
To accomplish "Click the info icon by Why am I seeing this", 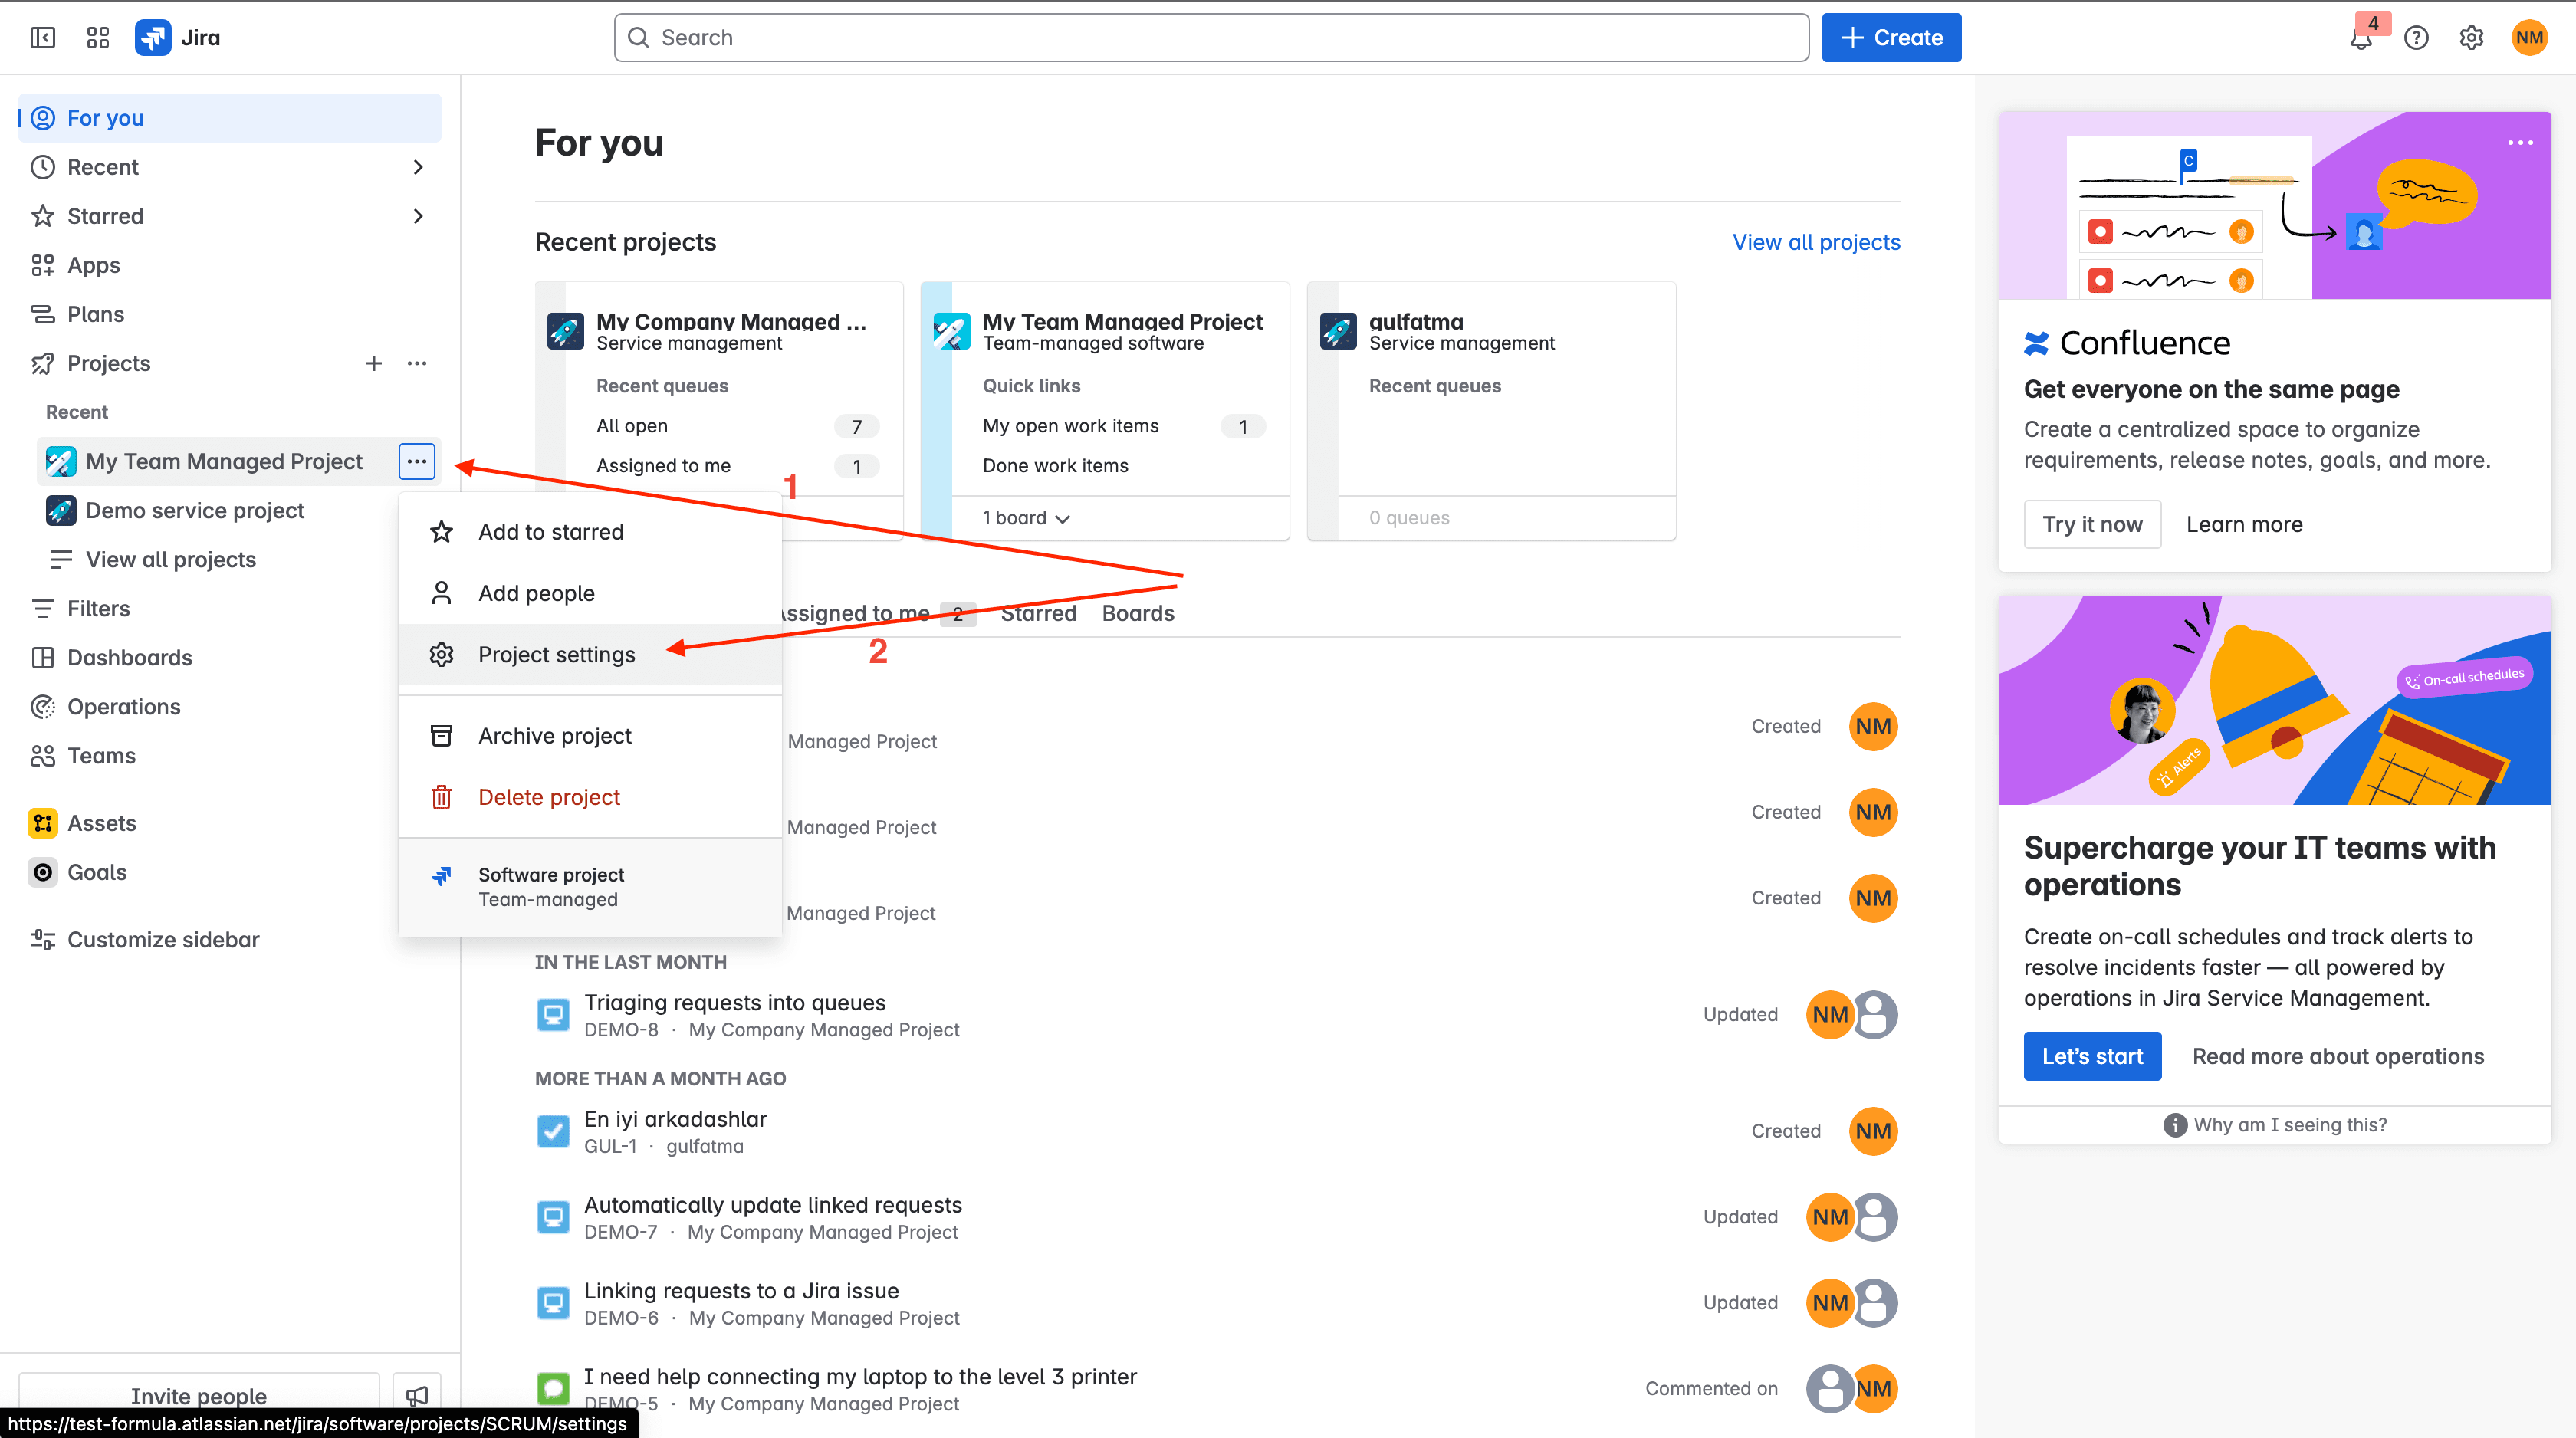I will pyautogui.click(x=2174, y=1125).
